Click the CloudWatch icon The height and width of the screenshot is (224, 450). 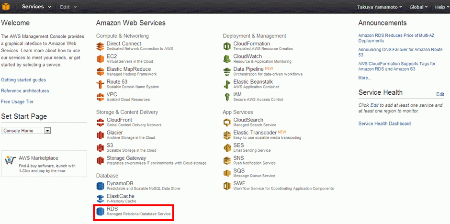point(227,58)
